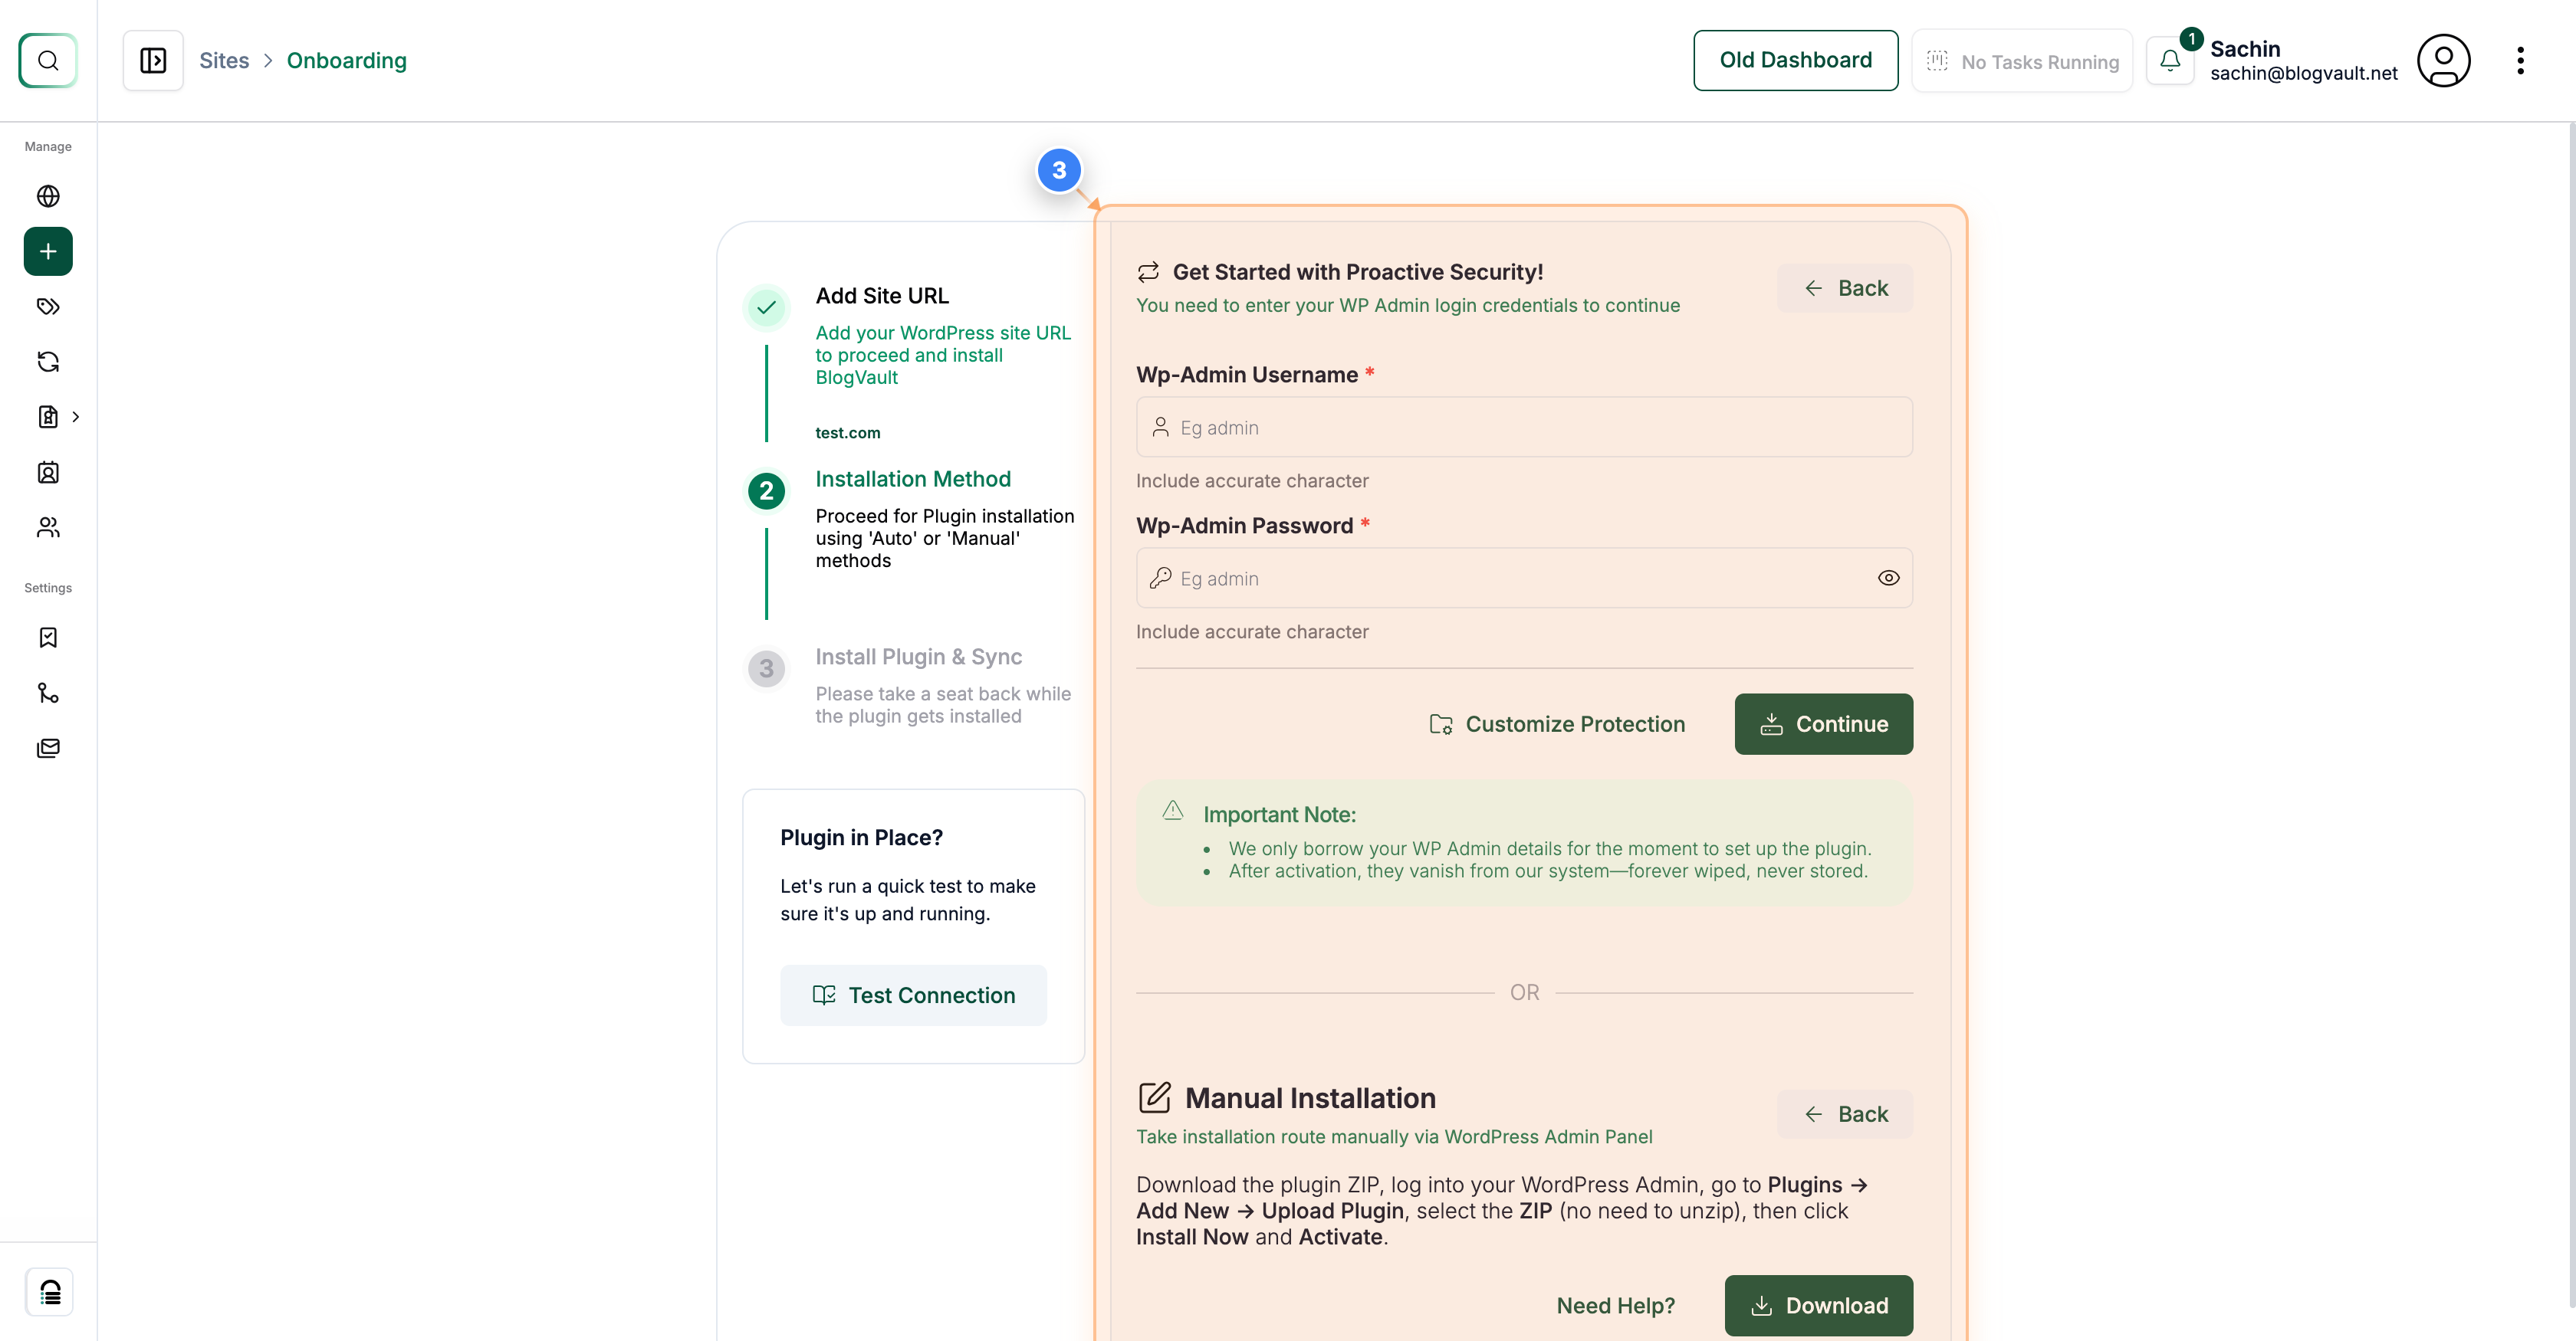Open the notifications bell with badge

(2170, 60)
